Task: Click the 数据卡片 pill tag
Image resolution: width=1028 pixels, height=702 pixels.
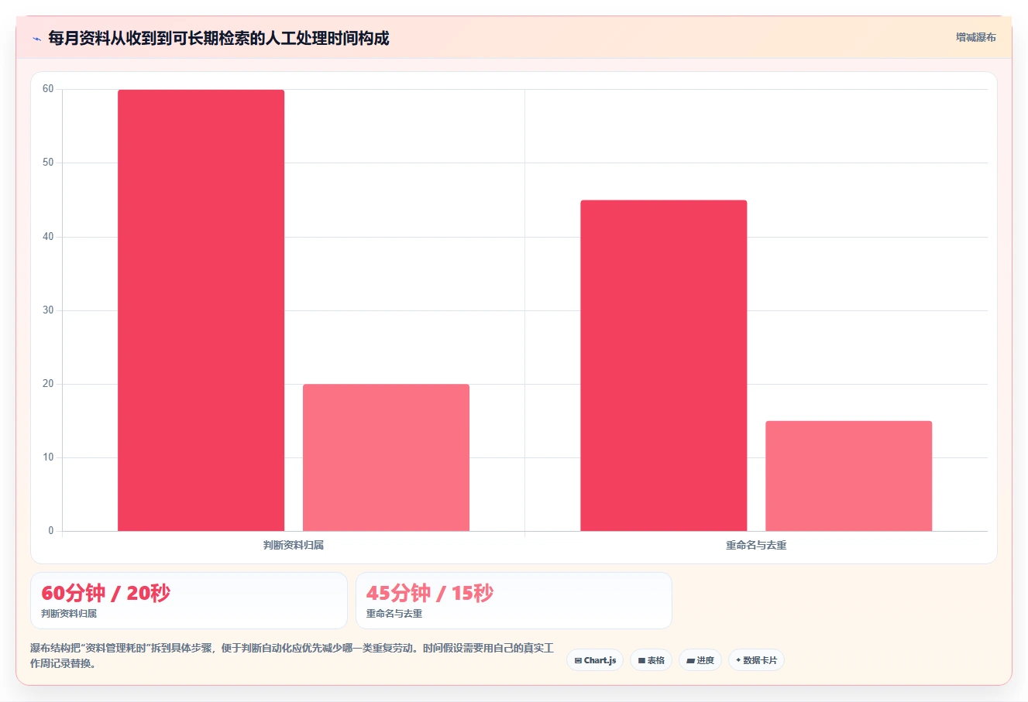Action: (x=756, y=660)
